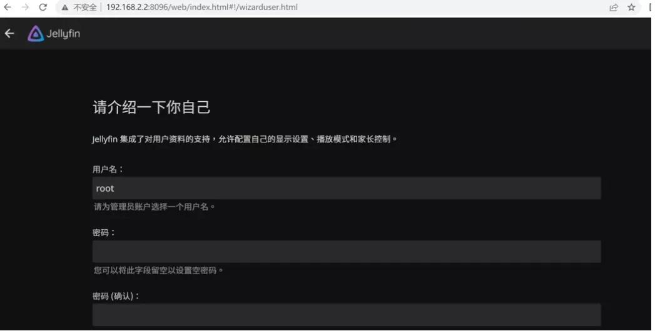This screenshot has width=655, height=331.
Task: Click the Jellyfin name in the header
Action: (63, 34)
